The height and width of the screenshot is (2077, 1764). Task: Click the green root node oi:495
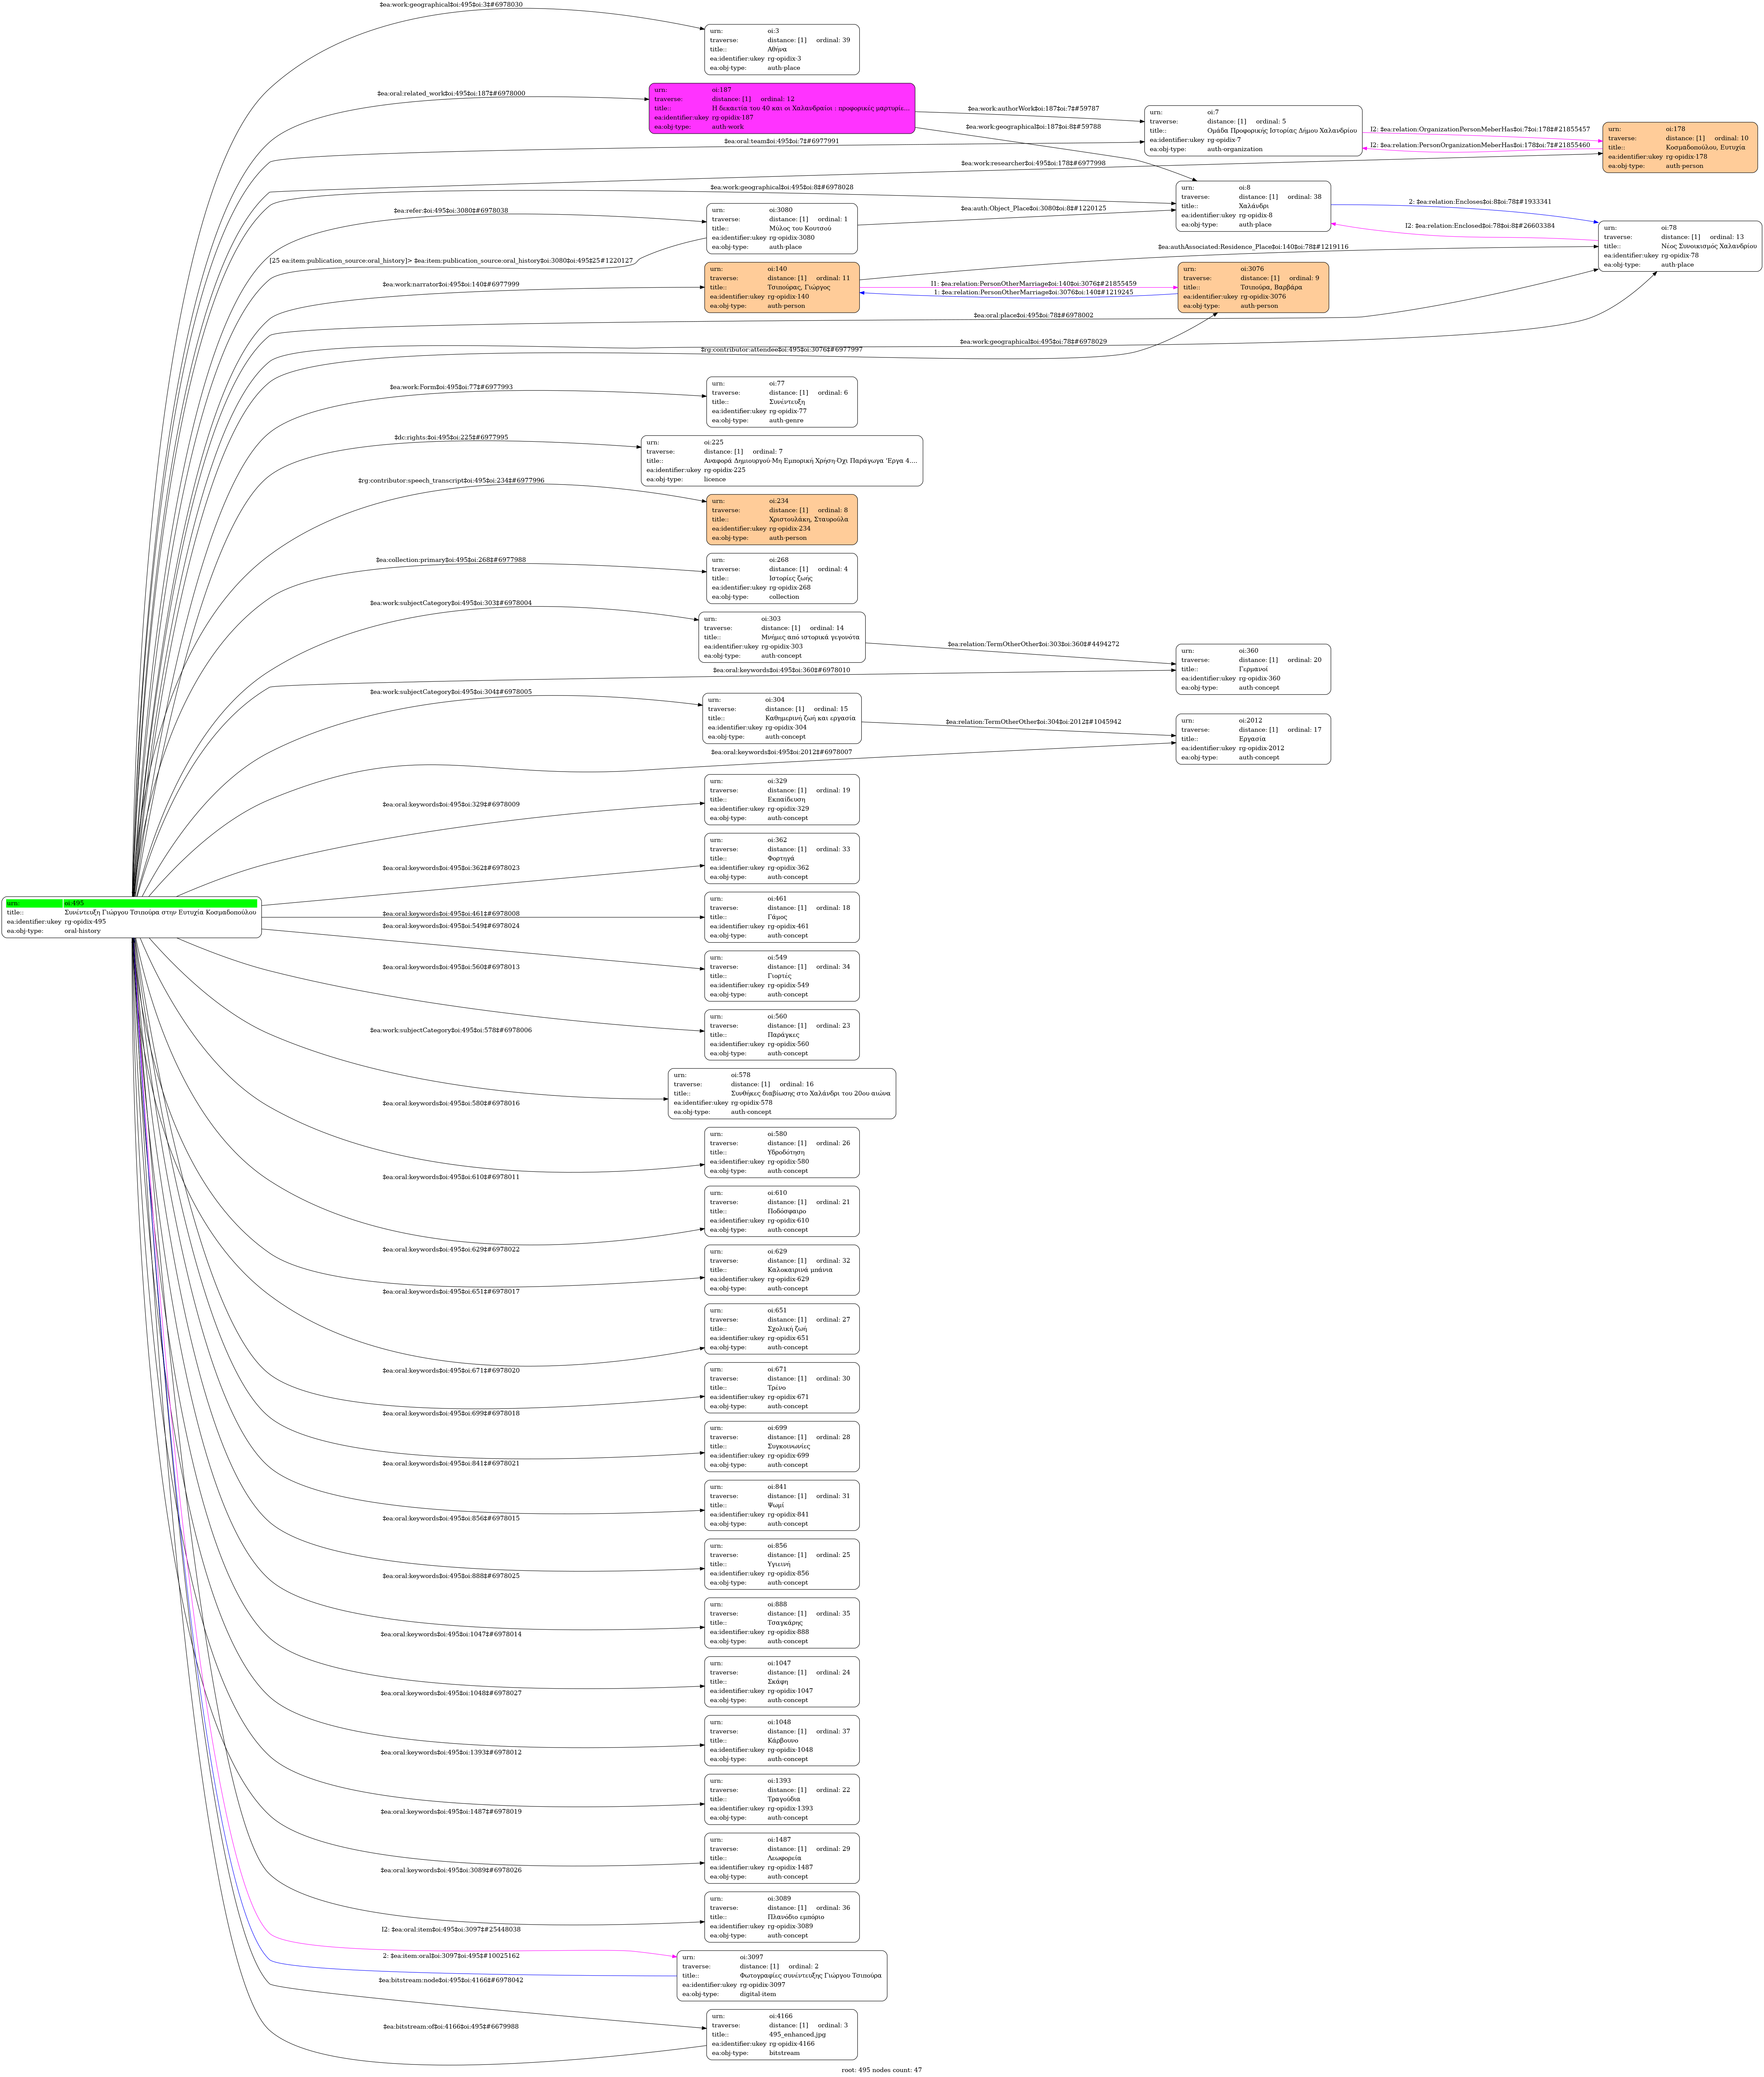pyautogui.click(x=131, y=917)
